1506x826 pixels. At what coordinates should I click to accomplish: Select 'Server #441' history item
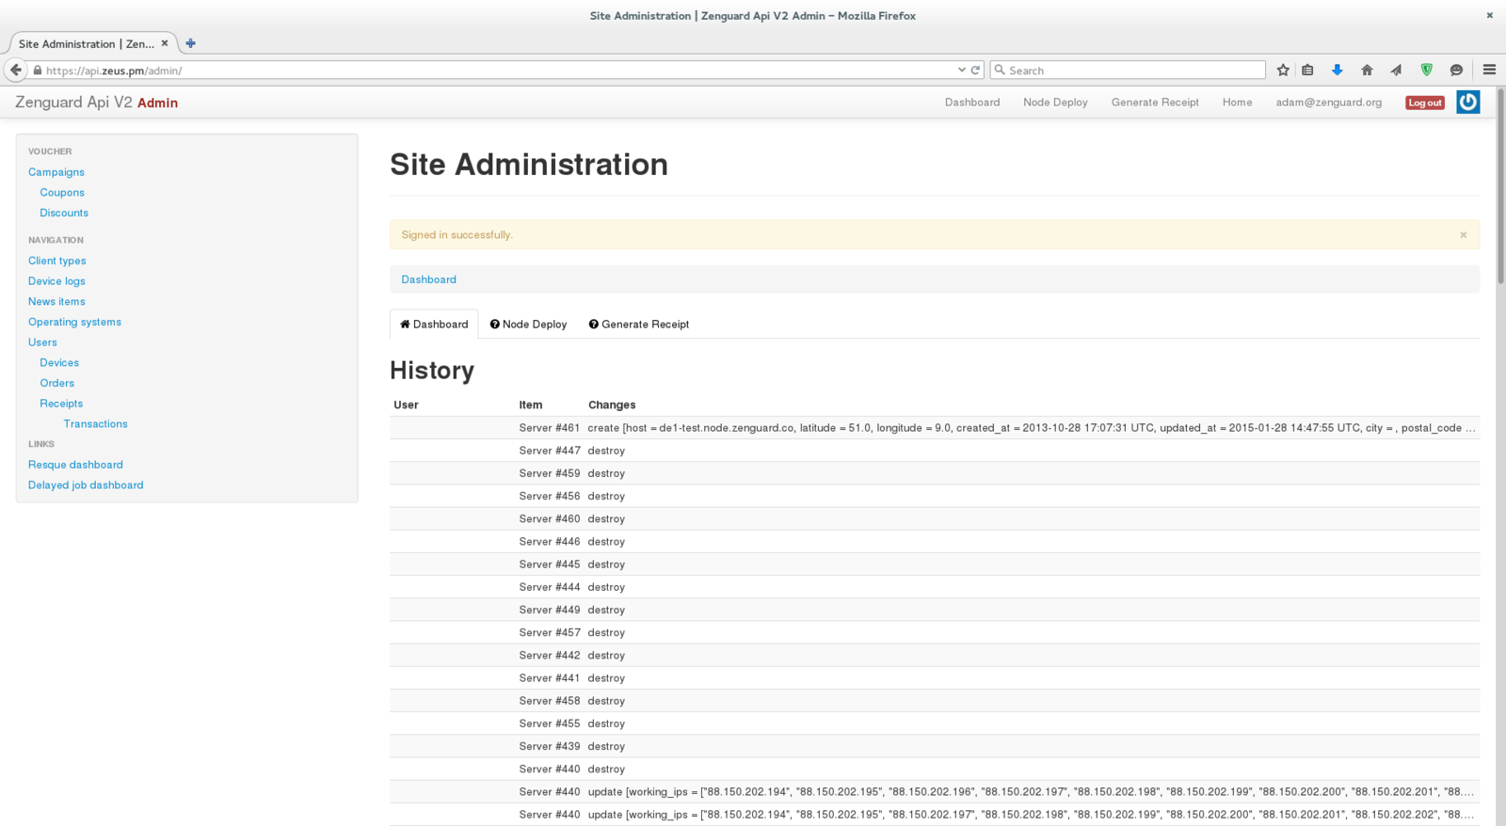(x=549, y=678)
